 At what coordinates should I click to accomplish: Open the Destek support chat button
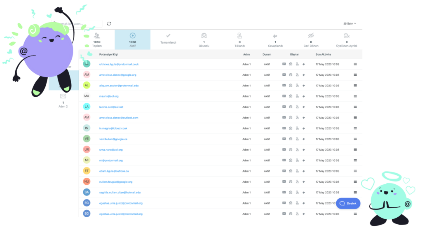[x=348, y=203]
